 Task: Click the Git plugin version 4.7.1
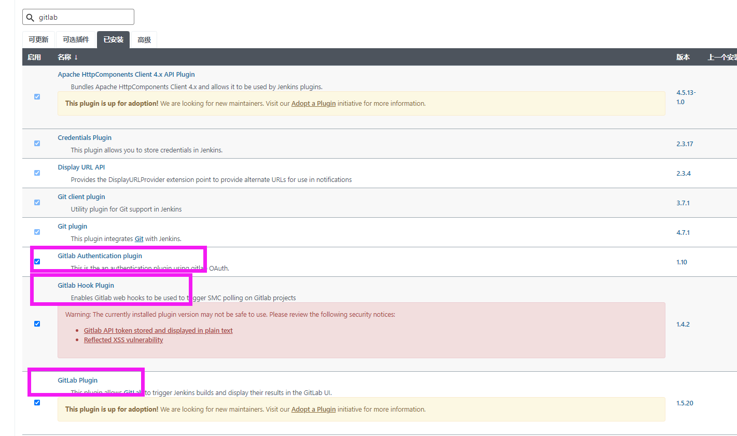pos(683,233)
